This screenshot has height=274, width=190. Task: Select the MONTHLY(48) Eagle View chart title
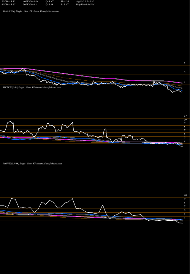pos(33,164)
